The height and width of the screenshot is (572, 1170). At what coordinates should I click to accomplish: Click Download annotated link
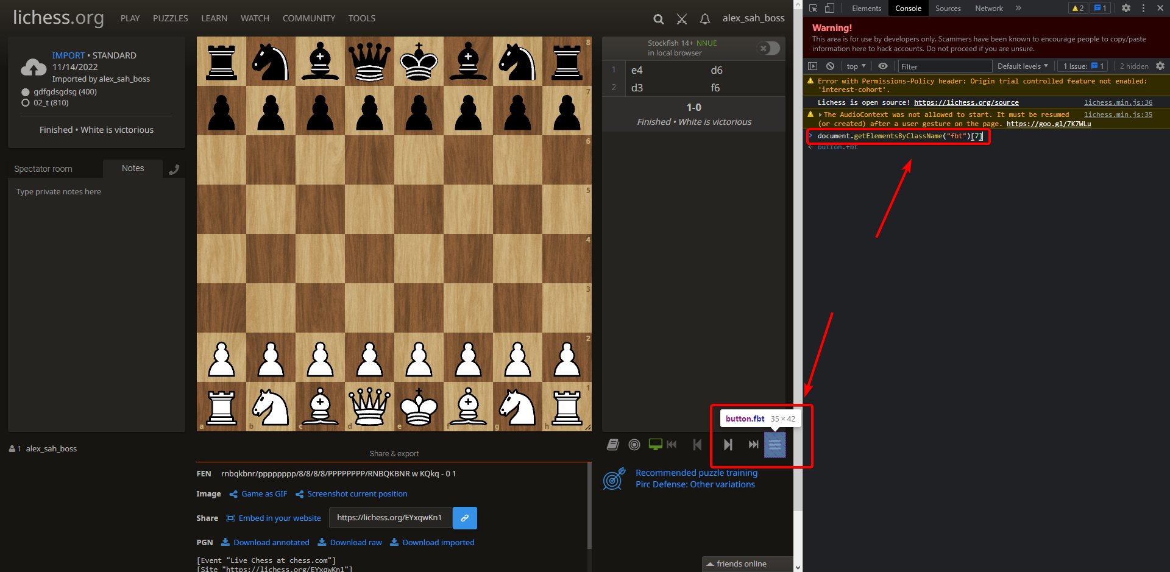tap(265, 543)
